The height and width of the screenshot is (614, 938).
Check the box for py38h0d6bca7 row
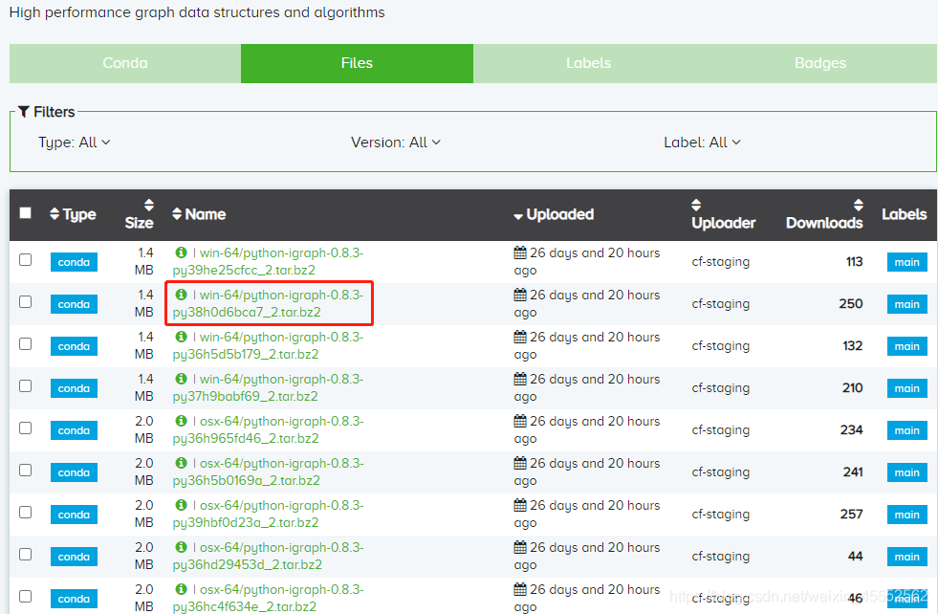tap(25, 301)
